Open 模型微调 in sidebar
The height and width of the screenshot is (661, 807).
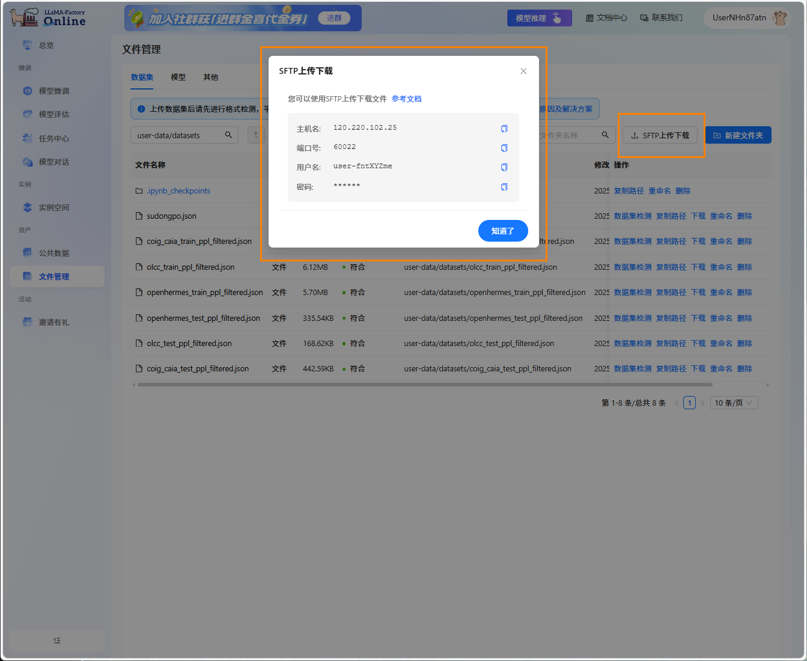pos(54,91)
